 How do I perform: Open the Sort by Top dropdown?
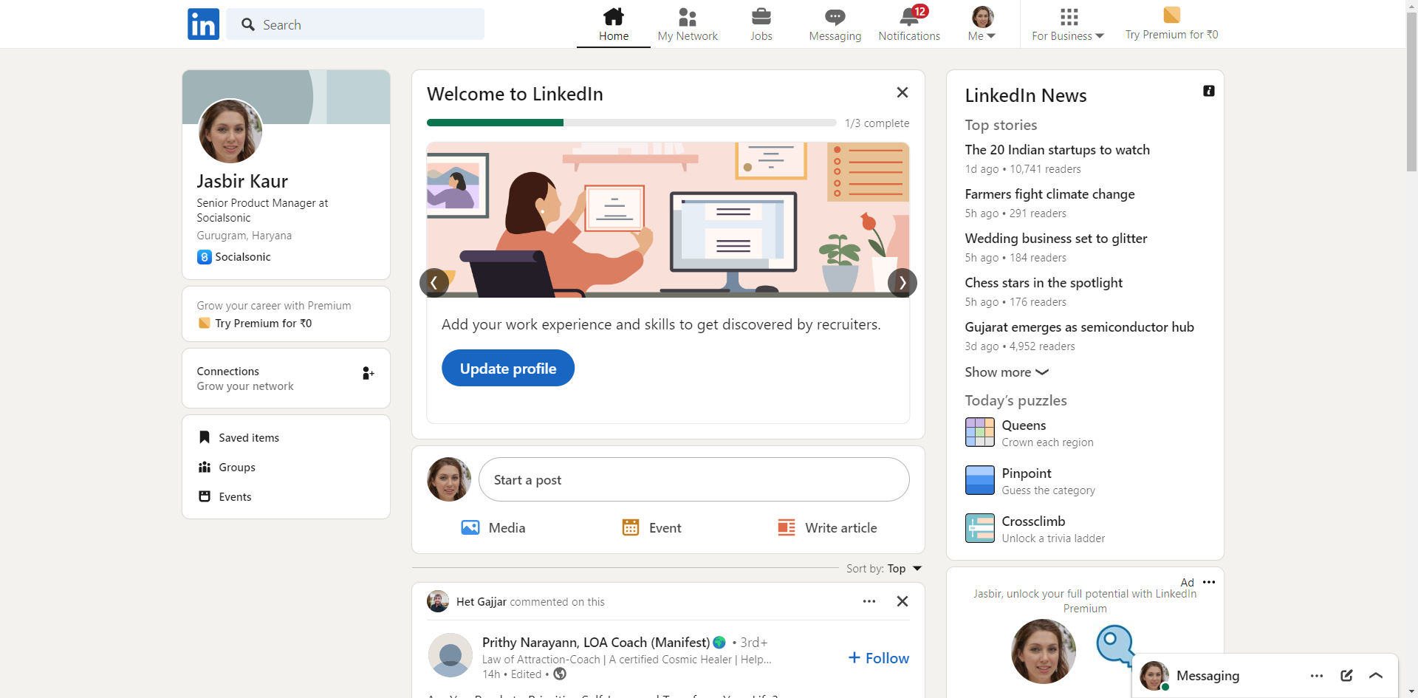885,569
